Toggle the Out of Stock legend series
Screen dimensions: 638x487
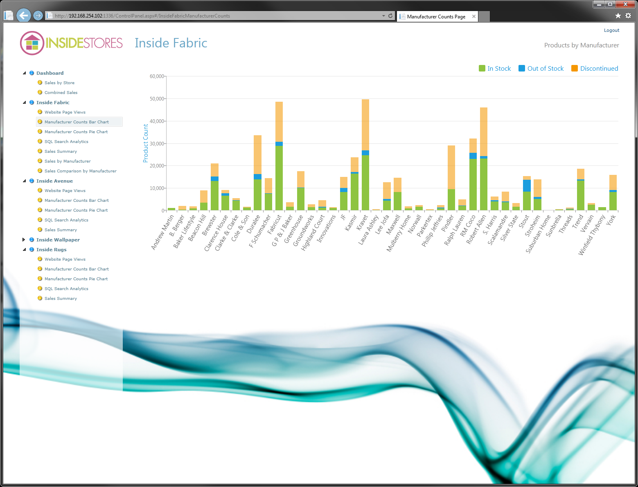click(x=541, y=68)
